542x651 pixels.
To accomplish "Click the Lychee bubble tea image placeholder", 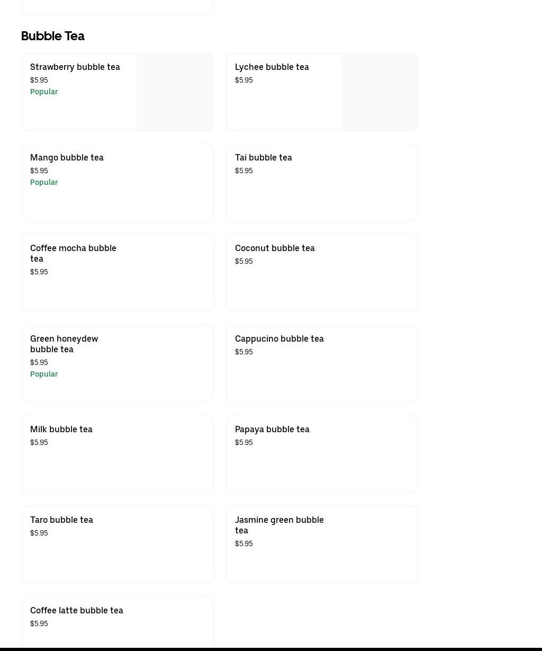I will pyautogui.click(x=379, y=92).
